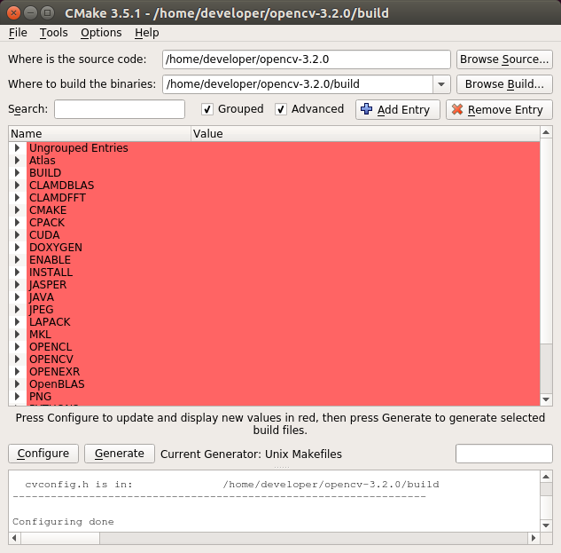561x553 pixels.
Task: Select the CPACK row
Action: coord(283,222)
